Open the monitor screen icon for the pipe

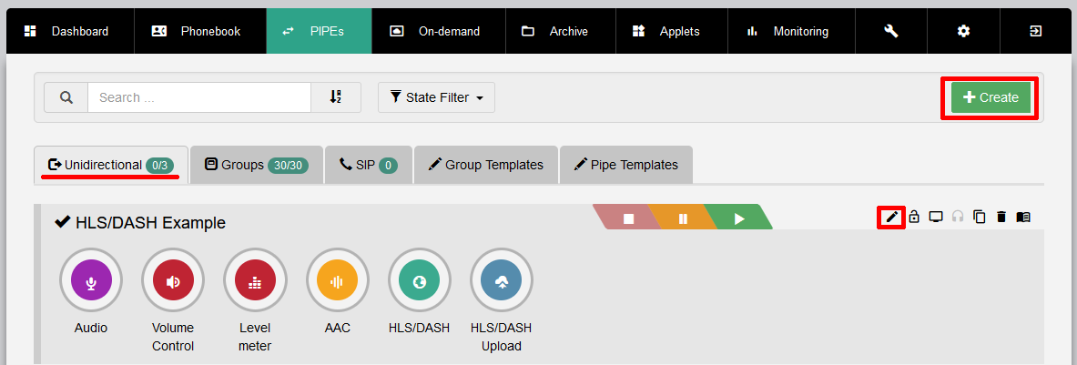(935, 217)
